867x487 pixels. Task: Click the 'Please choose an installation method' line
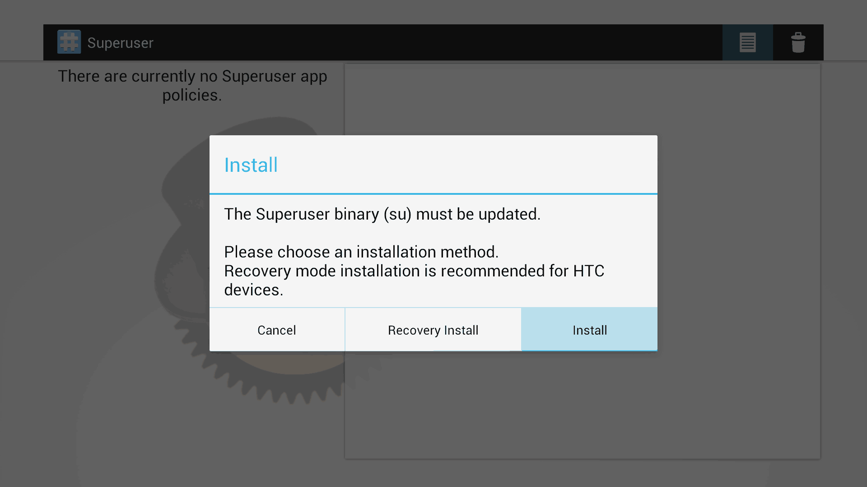click(361, 252)
